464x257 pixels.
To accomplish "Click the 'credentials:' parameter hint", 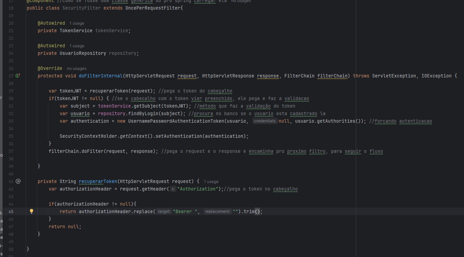I will pos(265,121).
